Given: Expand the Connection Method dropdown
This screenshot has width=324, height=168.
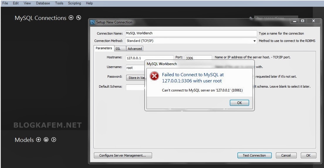Looking at the screenshot, I should click(x=254, y=41).
